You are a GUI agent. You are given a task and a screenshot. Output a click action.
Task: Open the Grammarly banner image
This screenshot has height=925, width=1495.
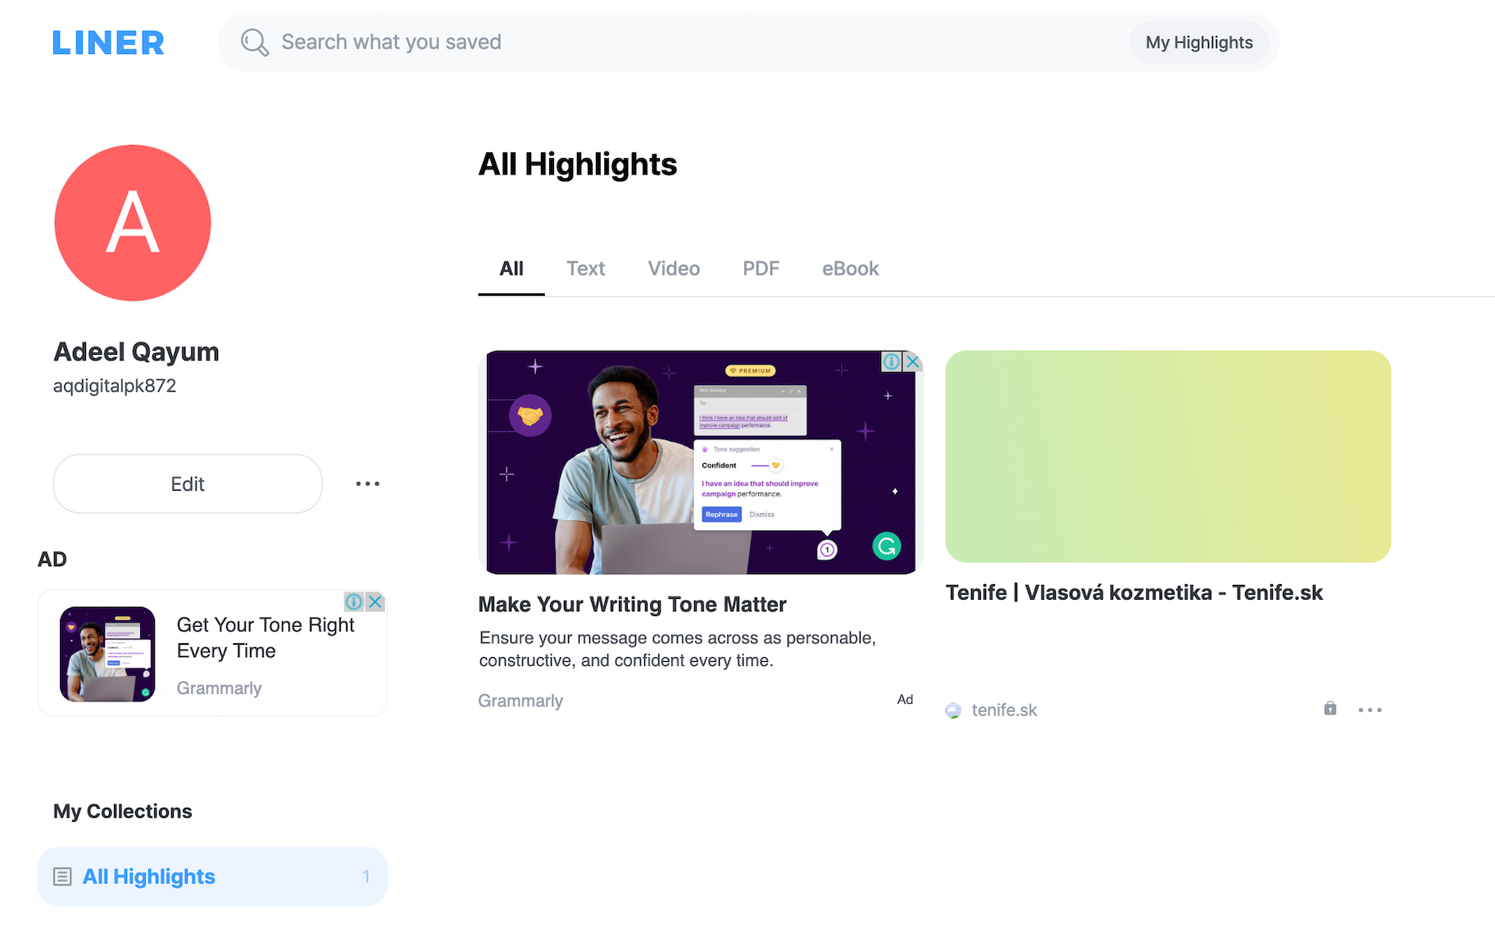[x=701, y=463]
